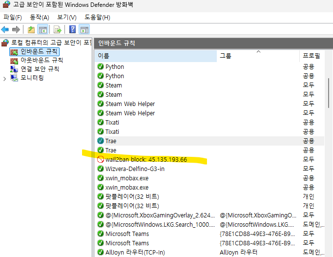This screenshot has height=257, width=333.
Task: Click the 모두 profile cell of wail2ban rule
Action: pos(309,159)
